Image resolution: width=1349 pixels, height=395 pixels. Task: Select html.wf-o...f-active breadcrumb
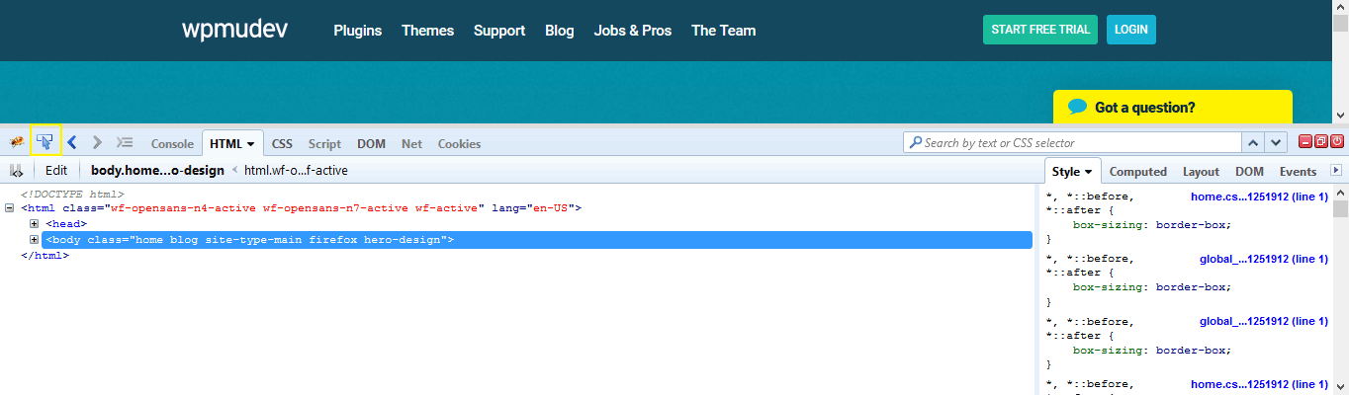[296, 170]
